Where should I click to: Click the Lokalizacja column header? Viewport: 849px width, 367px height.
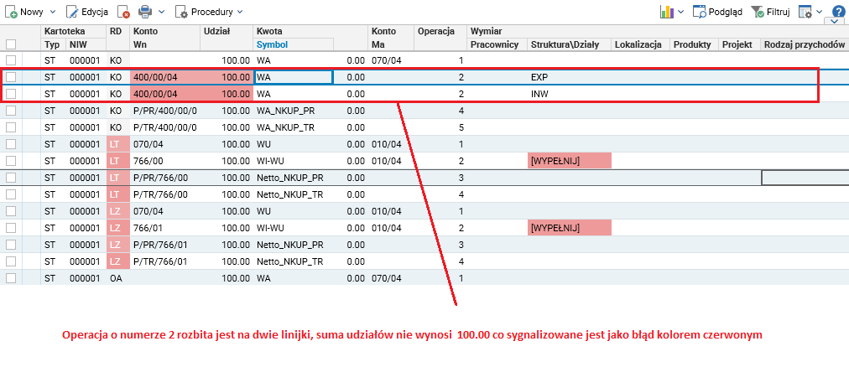(641, 45)
